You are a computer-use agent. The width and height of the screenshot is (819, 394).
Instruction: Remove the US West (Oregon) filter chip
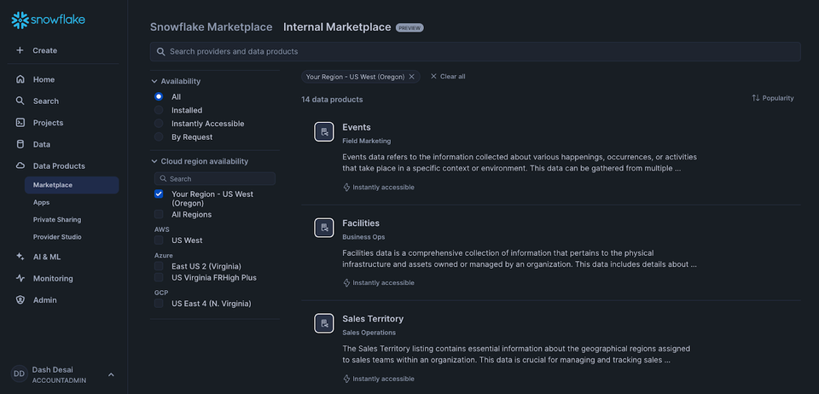click(x=411, y=77)
